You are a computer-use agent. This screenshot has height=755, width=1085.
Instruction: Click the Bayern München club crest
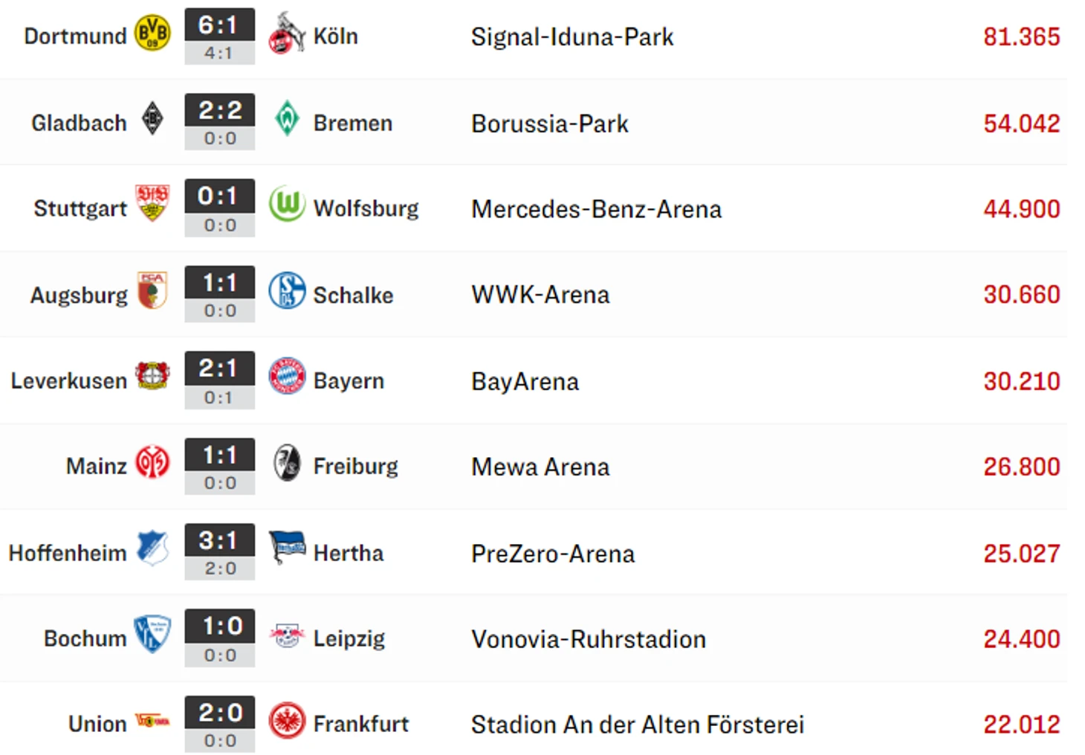click(x=287, y=376)
